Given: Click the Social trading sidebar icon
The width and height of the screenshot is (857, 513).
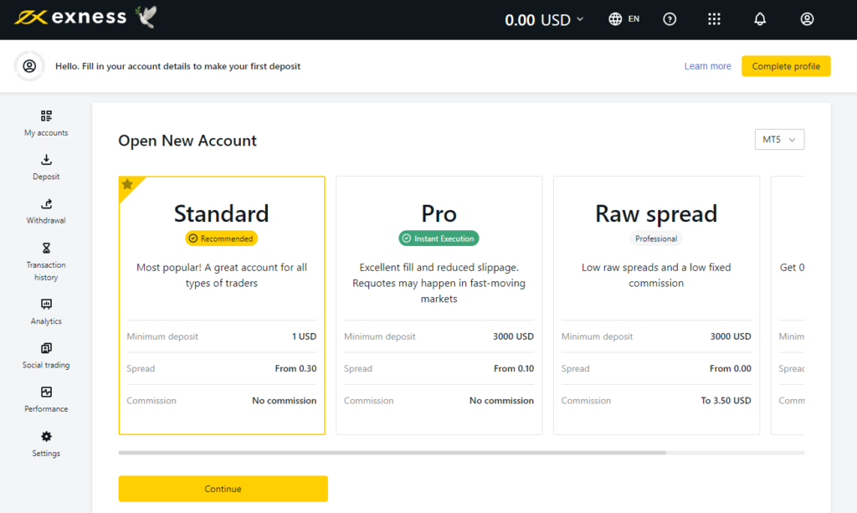Looking at the screenshot, I should 46,348.
